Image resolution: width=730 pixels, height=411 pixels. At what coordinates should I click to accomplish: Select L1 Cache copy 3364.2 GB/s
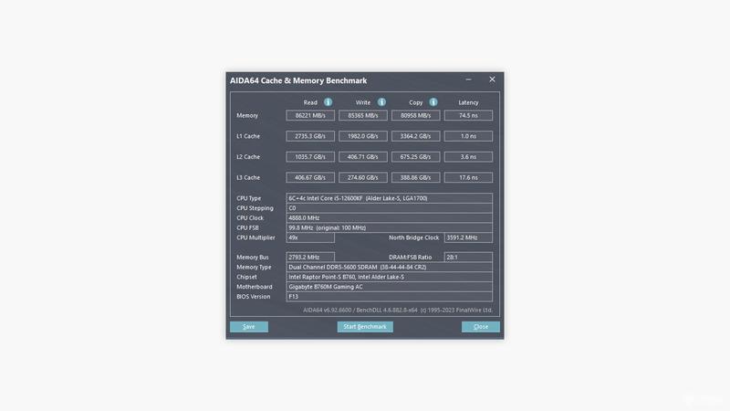(x=415, y=136)
